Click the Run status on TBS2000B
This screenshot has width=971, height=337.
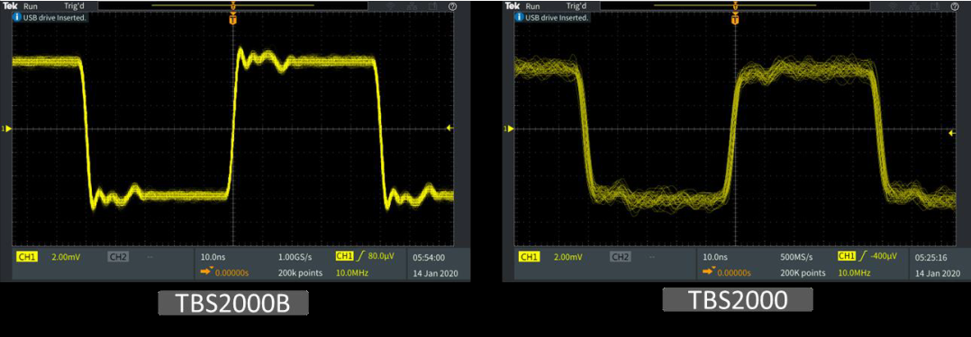click(30, 5)
